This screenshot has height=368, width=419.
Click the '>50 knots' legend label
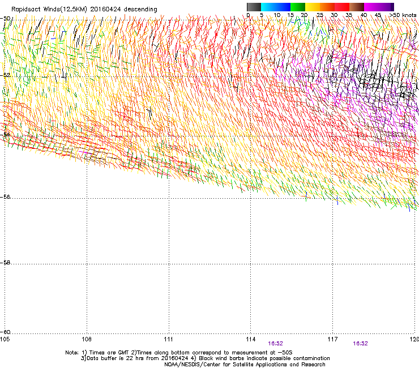pyautogui.click(x=403, y=15)
